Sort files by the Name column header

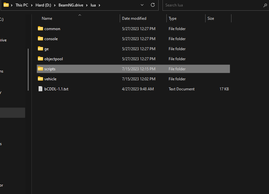pos(47,18)
